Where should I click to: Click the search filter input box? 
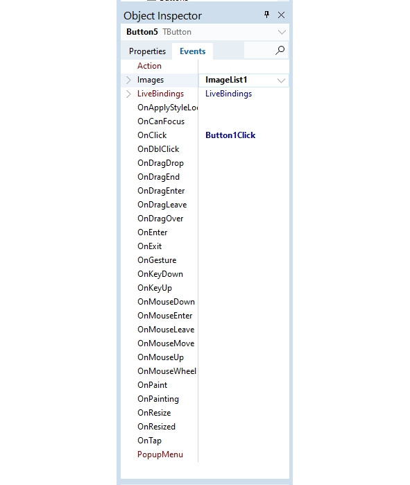coord(259,51)
